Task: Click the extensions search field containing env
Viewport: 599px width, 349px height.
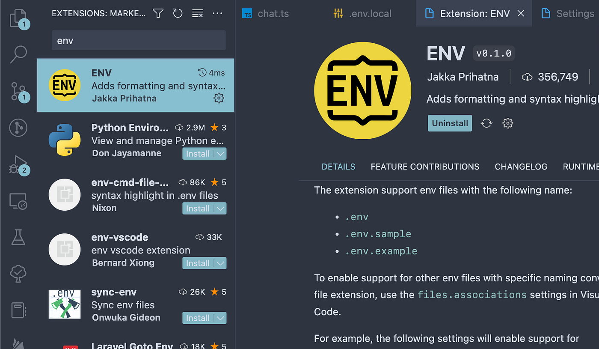Action: 139,40
